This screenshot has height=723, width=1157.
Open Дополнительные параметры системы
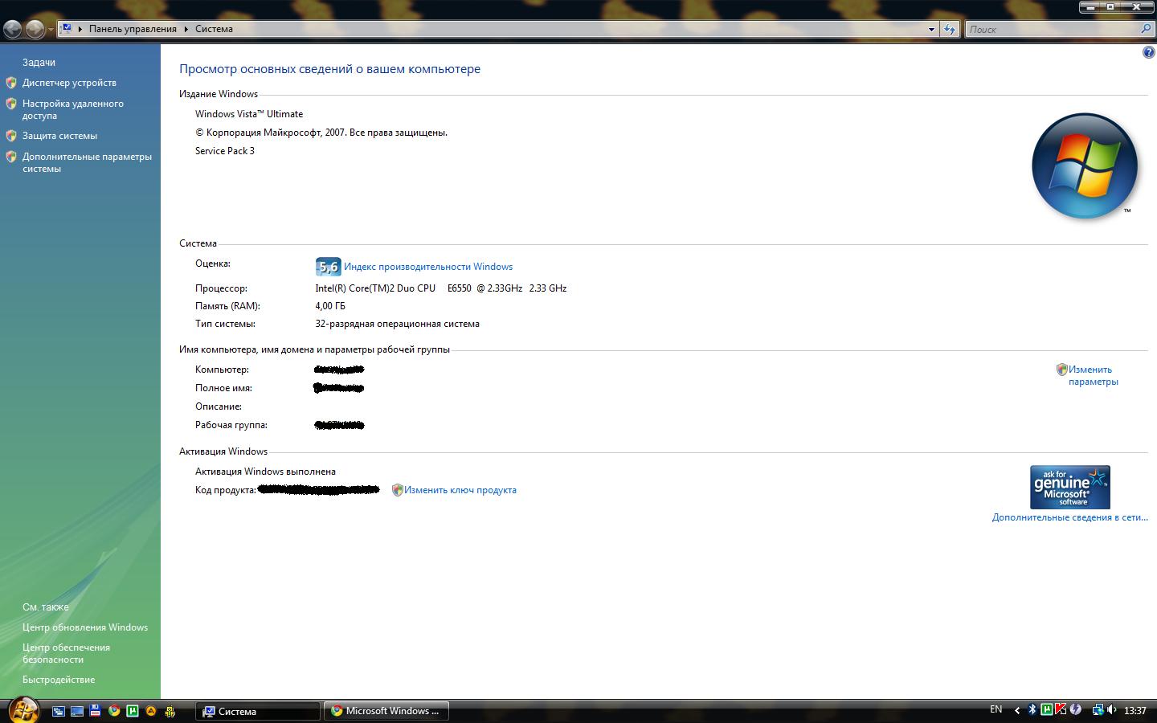(87, 162)
